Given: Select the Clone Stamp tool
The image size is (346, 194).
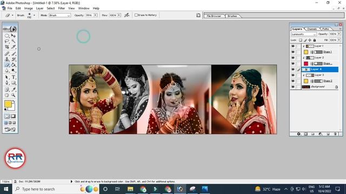Looking at the screenshot, I should click(x=7, y=59).
